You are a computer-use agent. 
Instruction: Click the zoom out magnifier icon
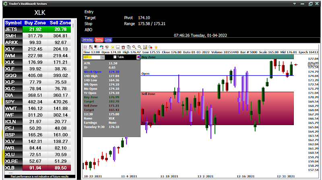[140, 47]
